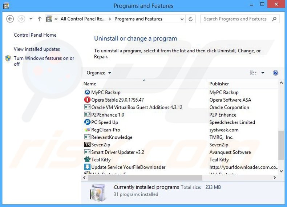Click the vertical scrollbar up arrow

coord(281,83)
